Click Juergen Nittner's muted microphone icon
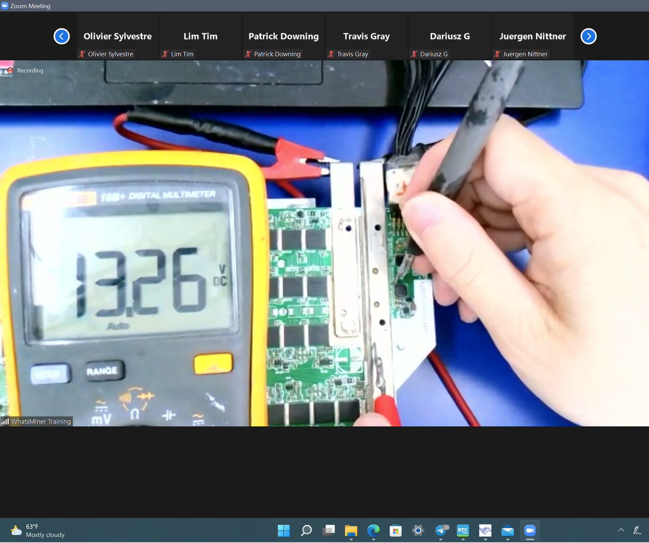The image size is (649, 543). click(x=497, y=54)
